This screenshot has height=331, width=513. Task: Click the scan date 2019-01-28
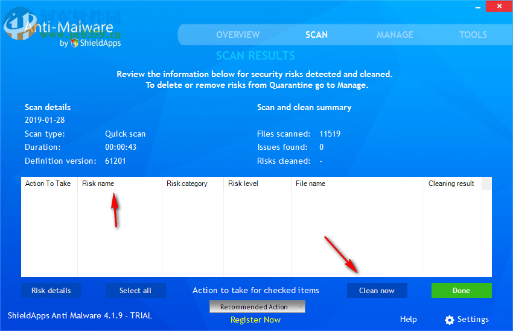45,120
